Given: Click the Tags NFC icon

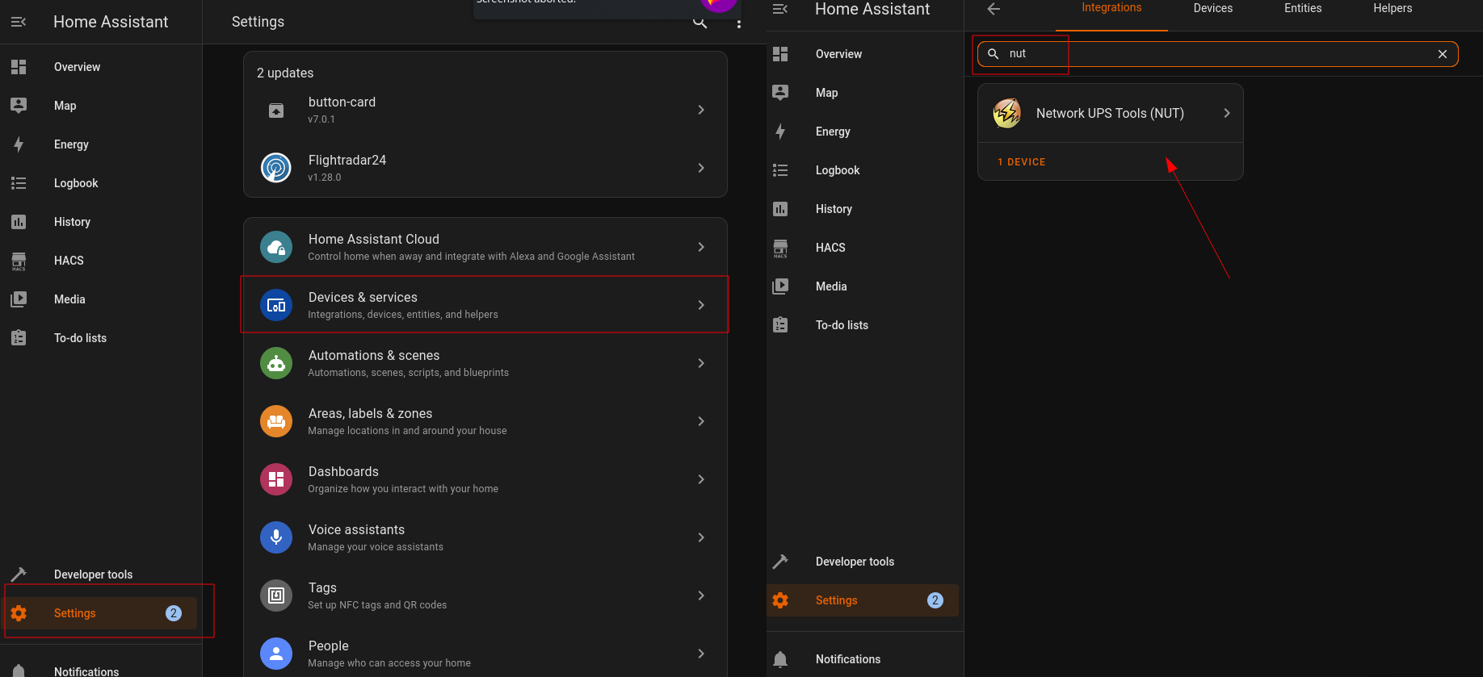Looking at the screenshot, I should pyautogui.click(x=276, y=596).
